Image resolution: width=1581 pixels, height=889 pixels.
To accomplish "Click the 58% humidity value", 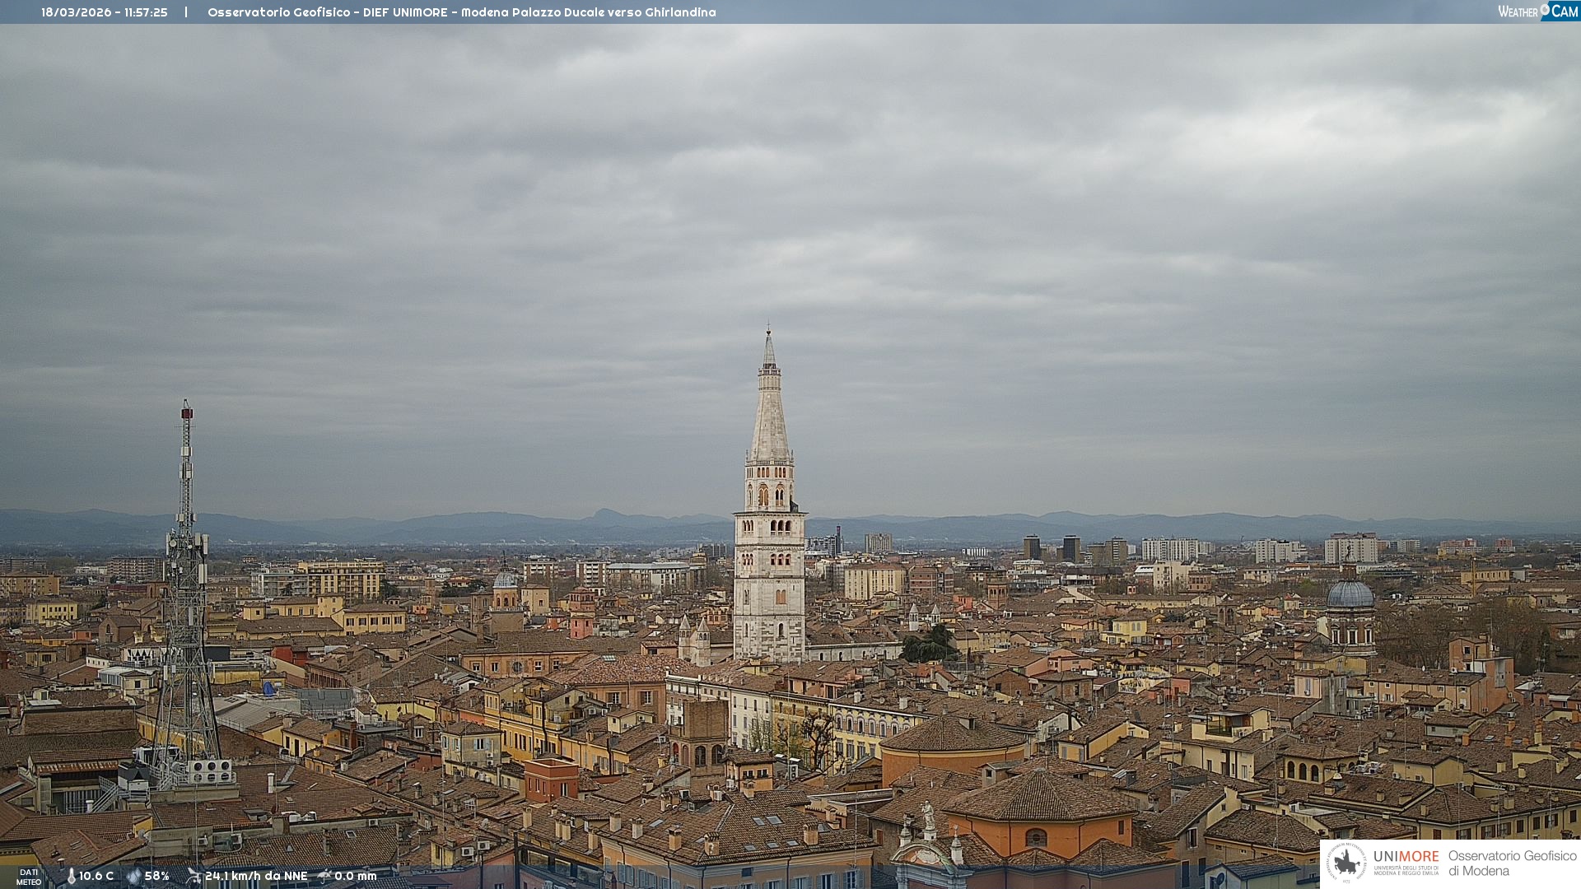I will click(156, 876).
